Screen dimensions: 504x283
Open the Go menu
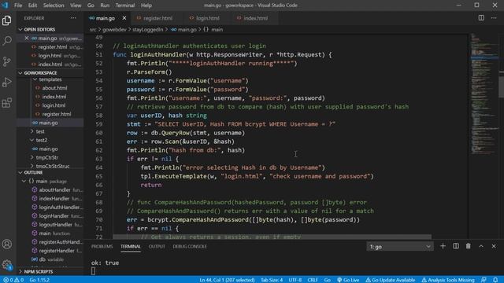[91, 6]
